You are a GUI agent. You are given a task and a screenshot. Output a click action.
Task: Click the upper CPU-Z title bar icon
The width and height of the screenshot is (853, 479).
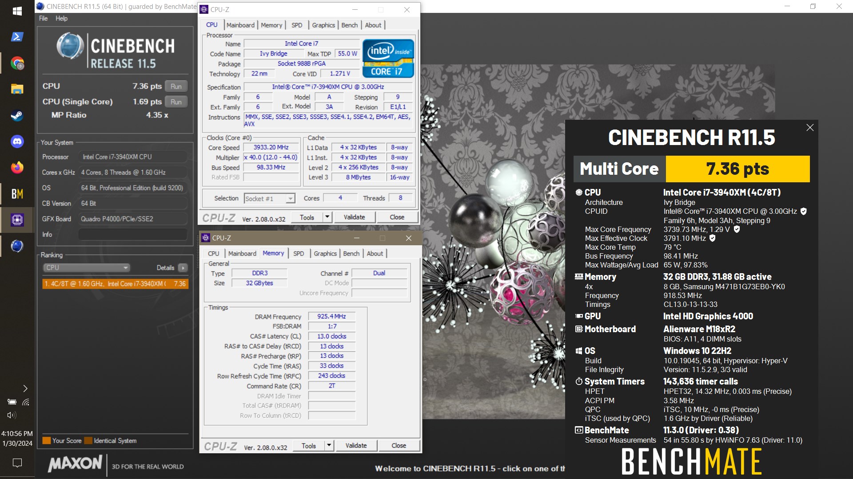point(204,9)
